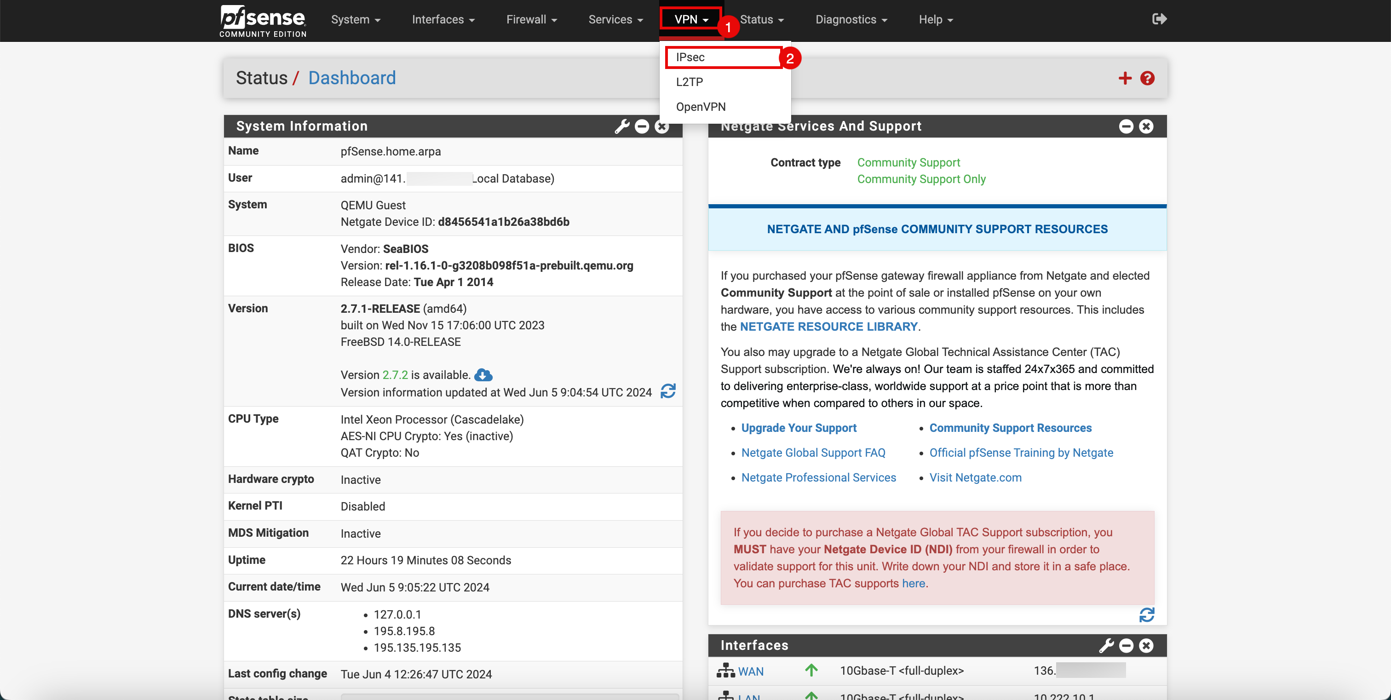This screenshot has width=1391, height=700.
Task: Collapse the System Information widget
Action: tap(642, 126)
